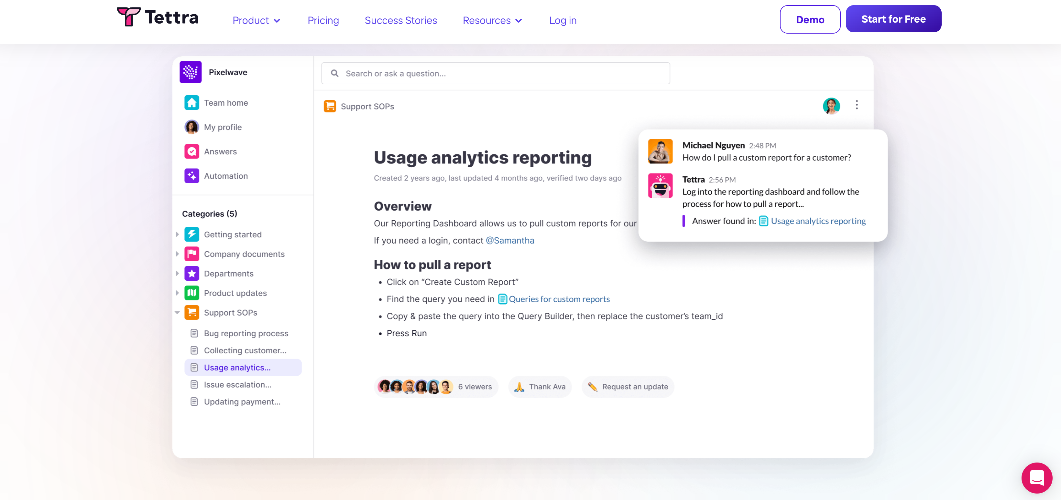Click Log in
The image size is (1061, 500).
coord(563,20)
